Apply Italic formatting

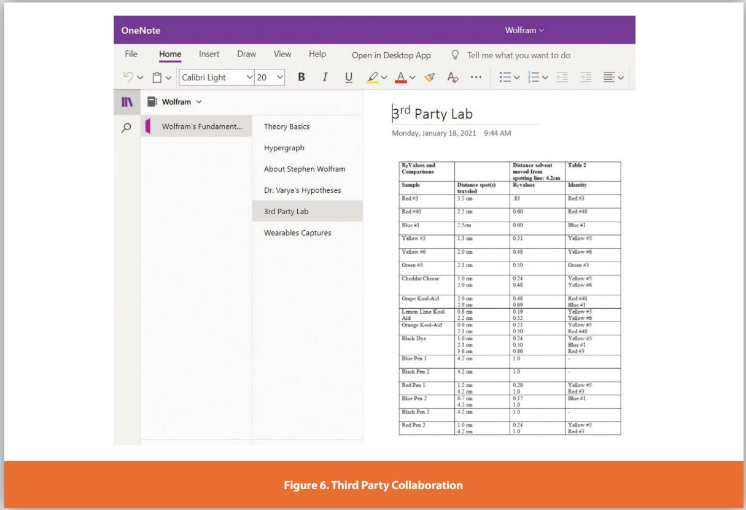point(324,77)
